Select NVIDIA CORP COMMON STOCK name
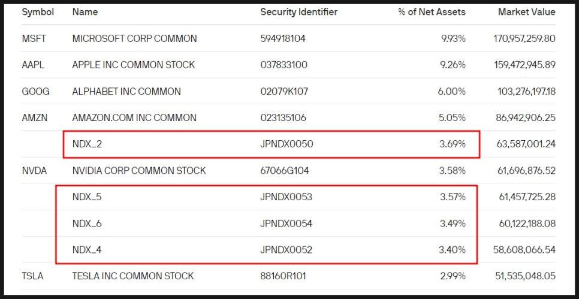The height and width of the screenshot is (299, 579). point(139,171)
